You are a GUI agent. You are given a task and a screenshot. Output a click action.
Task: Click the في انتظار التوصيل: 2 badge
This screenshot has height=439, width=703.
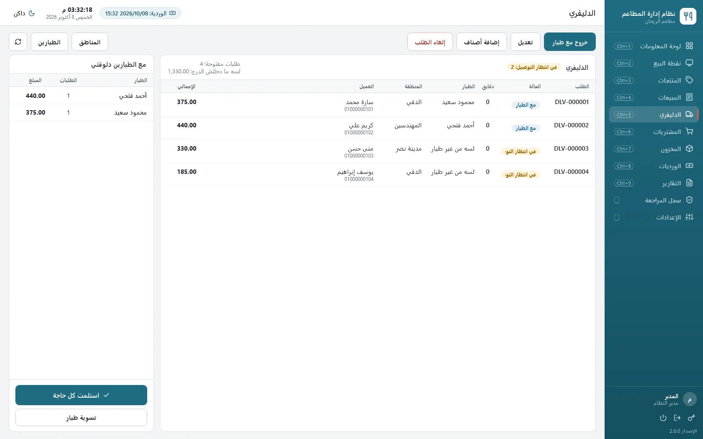(x=534, y=67)
